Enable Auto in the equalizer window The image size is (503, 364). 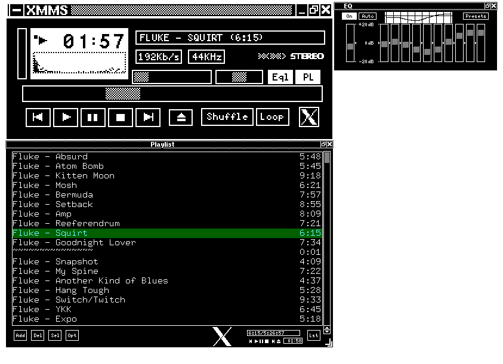click(367, 16)
